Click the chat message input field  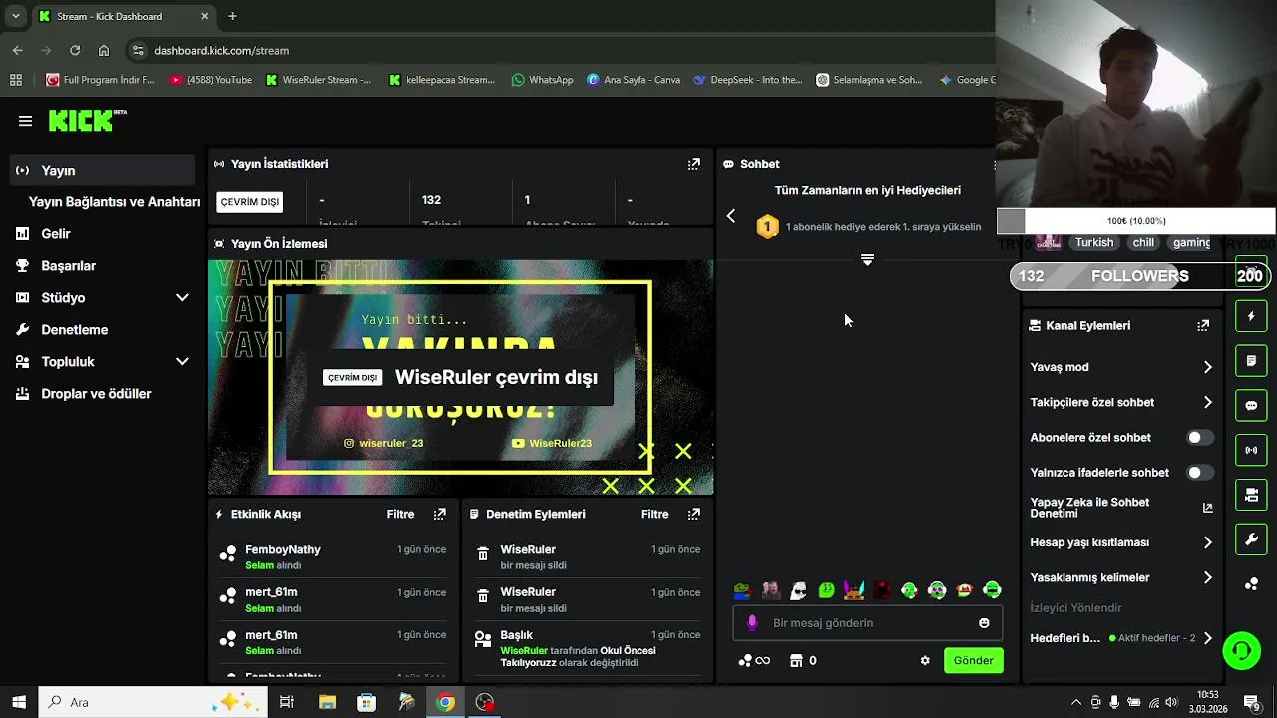click(867, 623)
